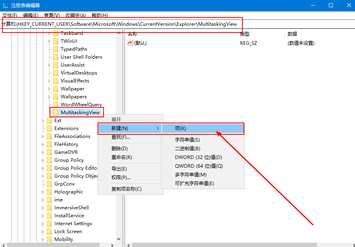Select DWORD (32 位)值(D) menu entry
This screenshot has height=247, width=355.
198,157
